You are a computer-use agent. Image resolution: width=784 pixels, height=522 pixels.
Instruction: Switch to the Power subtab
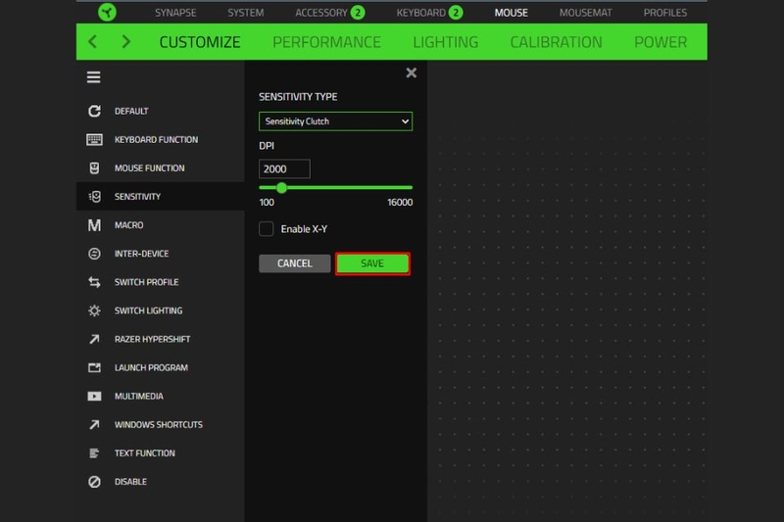click(x=661, y=42)
